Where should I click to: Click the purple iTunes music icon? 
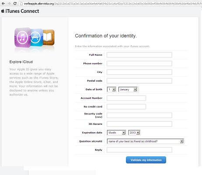pos(23,38)
